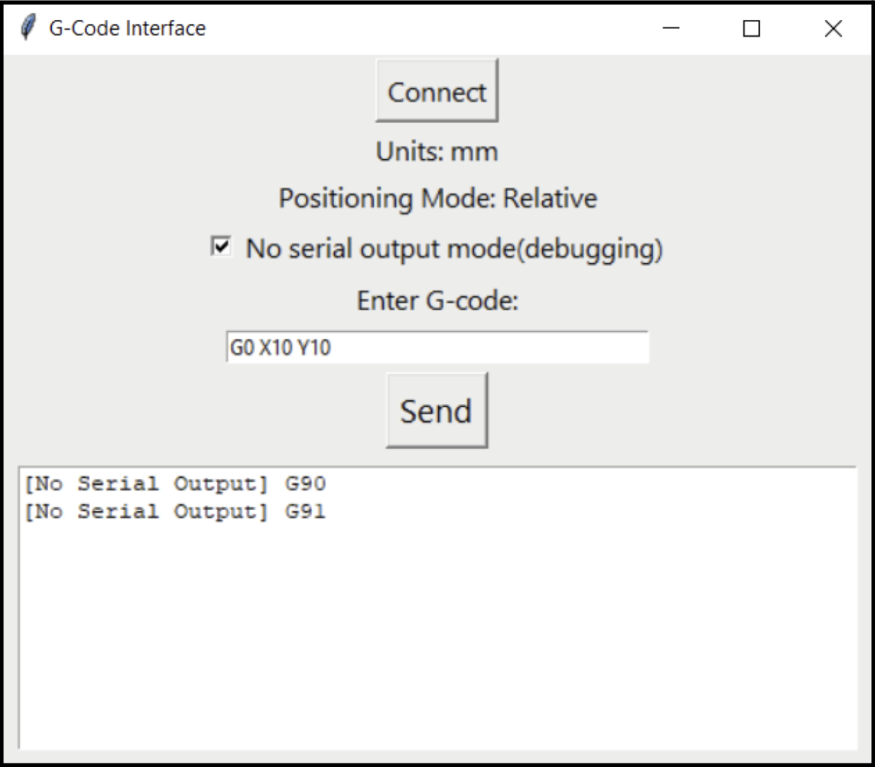Maximize the G-Code Interface window
Image resolution: width=875 pixels, height=767 pixels.
751,28
